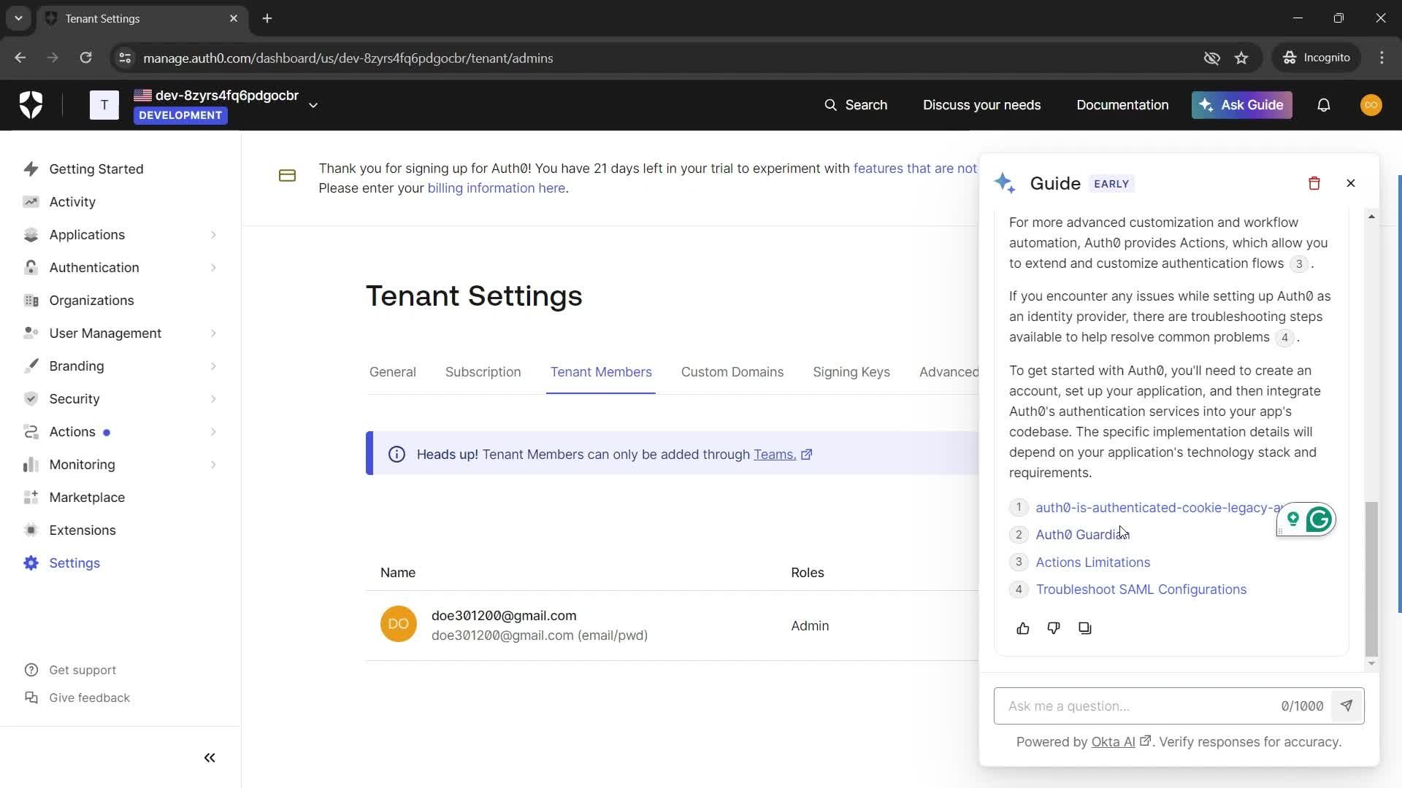The height and width of the screenshot is (788, 1402).
Task: Open Getting Started in the sidebar
Action: (x=96, y=169)
